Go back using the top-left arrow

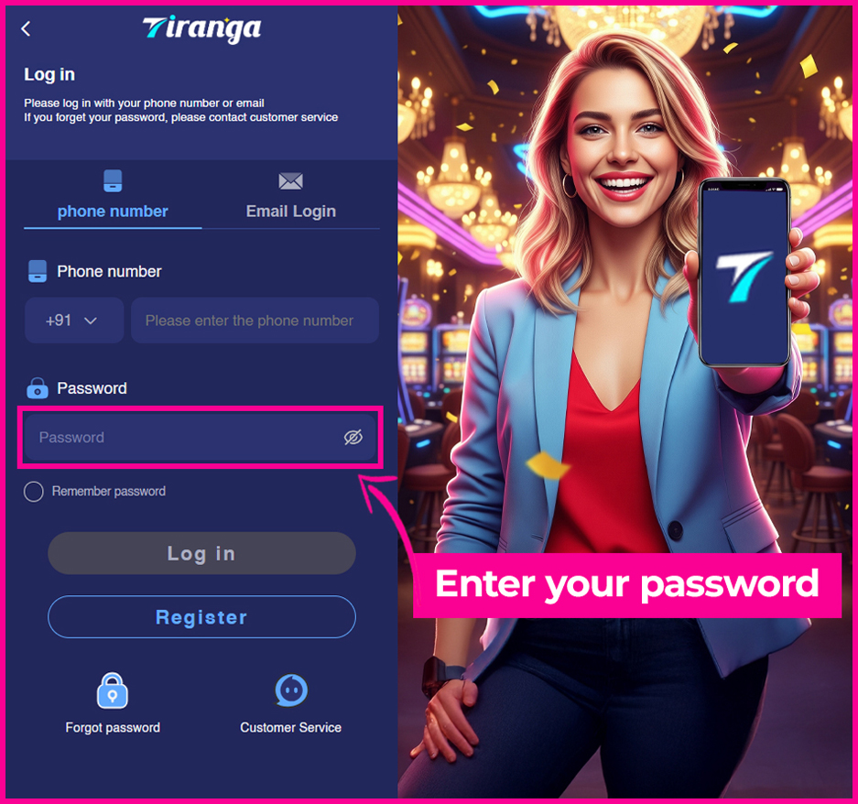pyautogui.click(x=26, y=28)
